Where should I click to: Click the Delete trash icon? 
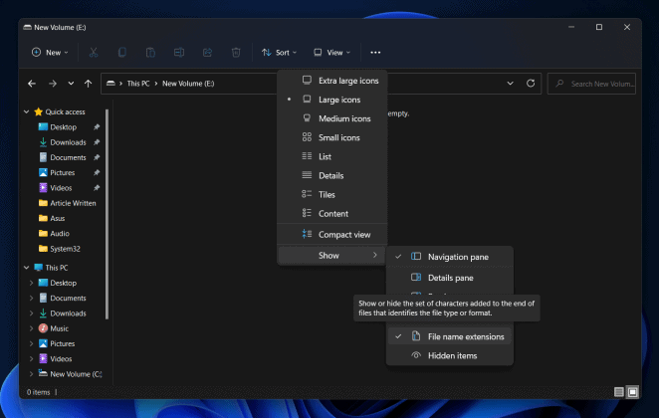(x=236, y=53)
